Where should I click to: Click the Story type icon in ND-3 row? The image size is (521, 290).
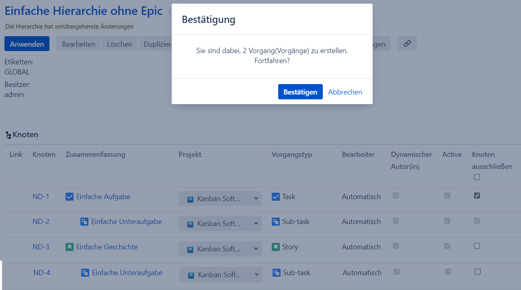(275, 247)
